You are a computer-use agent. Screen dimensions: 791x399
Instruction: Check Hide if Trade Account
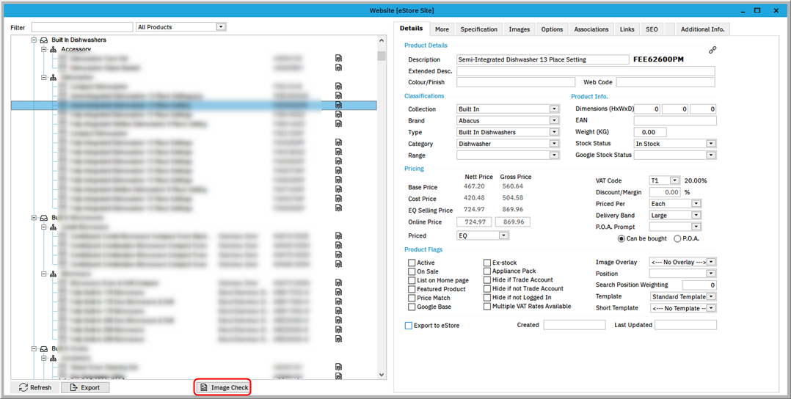pos(487,279)
